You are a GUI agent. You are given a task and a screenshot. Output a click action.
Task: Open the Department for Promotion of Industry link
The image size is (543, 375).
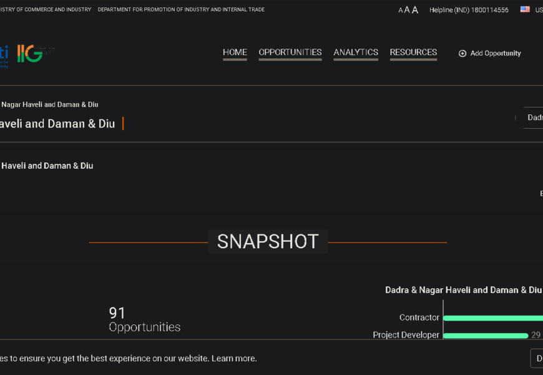tap(181, 10)
